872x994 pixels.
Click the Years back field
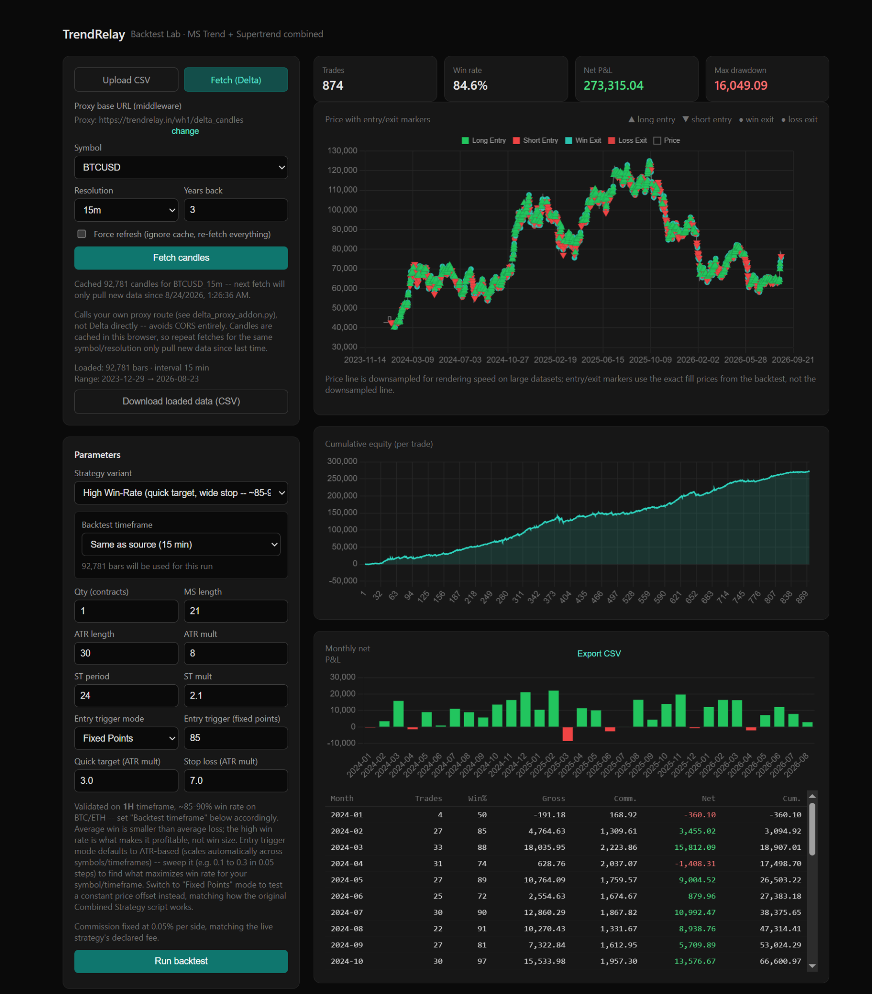tap(236, 210)
